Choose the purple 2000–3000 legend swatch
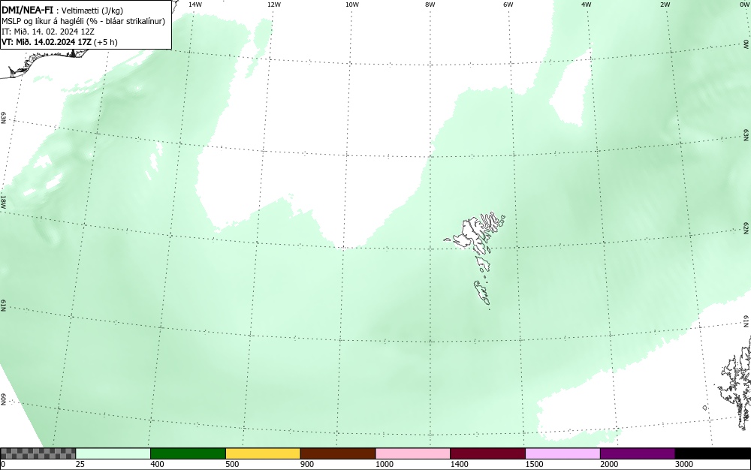This screenshot has height=470, width=751. click(x=638, y=453)
